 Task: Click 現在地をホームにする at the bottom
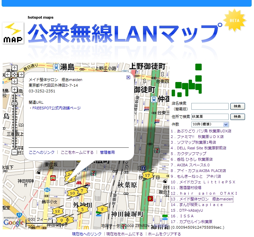click(125, 234)
